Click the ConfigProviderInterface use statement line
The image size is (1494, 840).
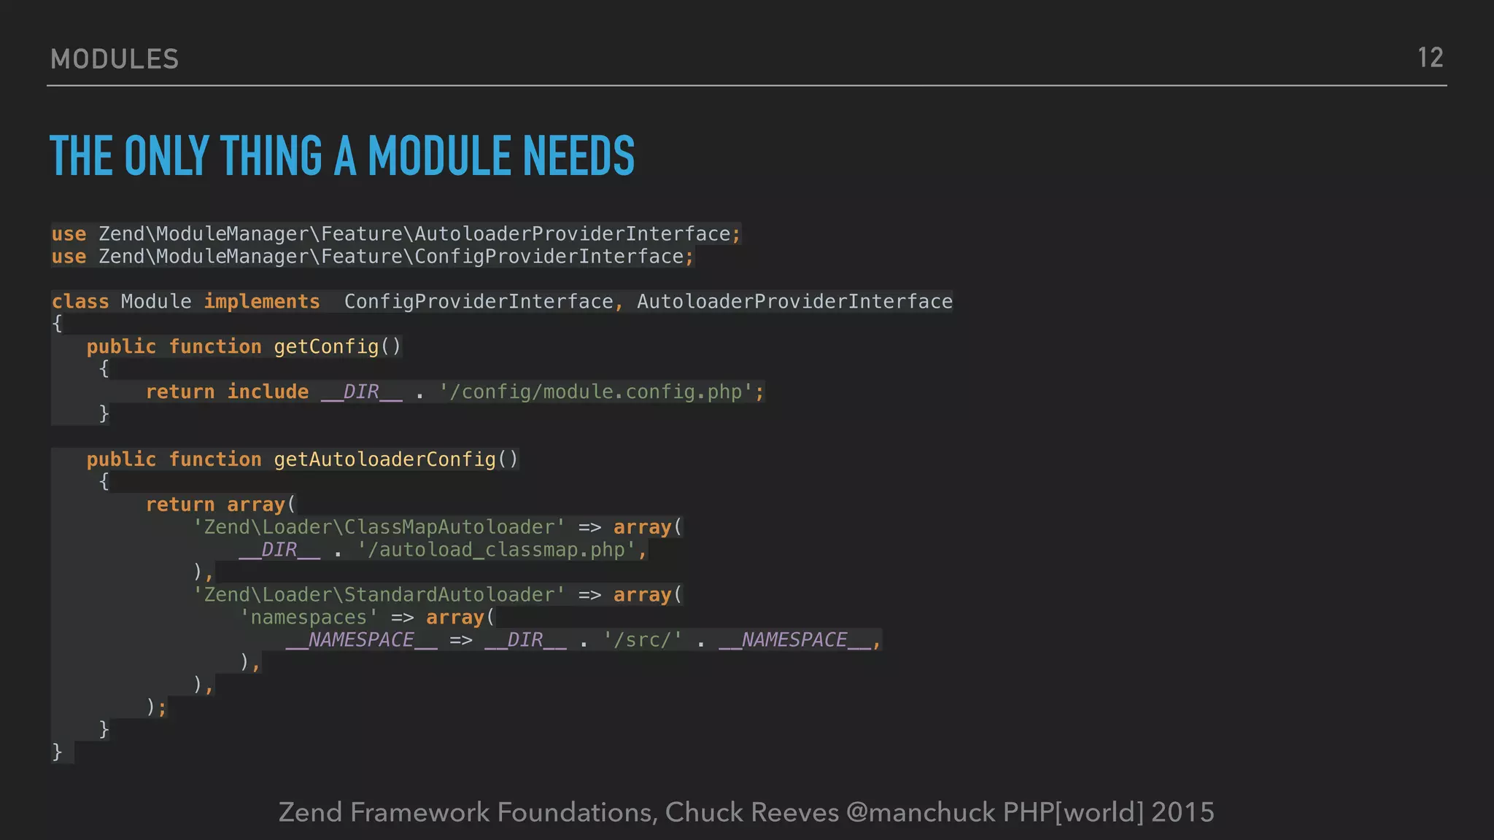pos(373,257)
